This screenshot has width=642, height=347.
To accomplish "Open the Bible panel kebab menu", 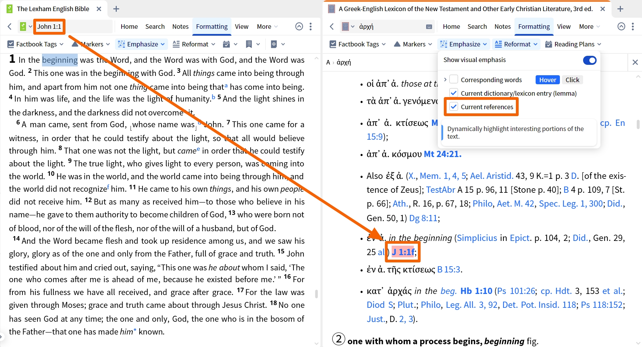I will click(x=310, y=27).
